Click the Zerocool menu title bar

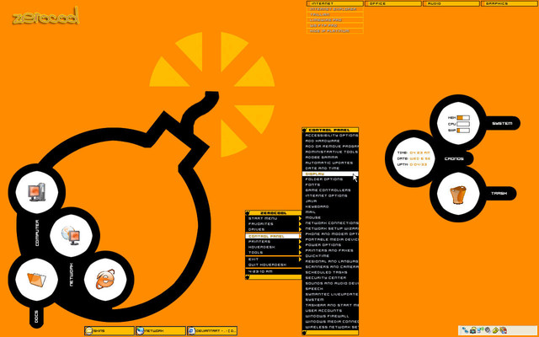(274, 213)
